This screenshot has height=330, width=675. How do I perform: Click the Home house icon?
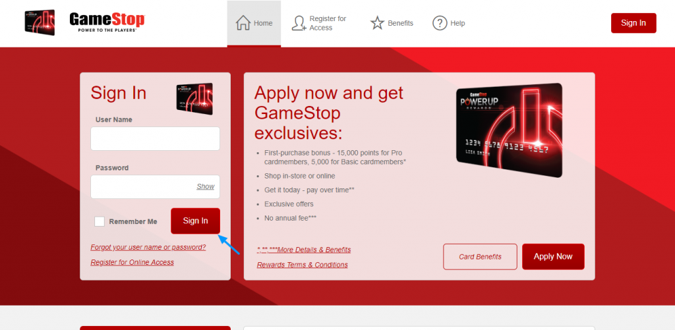[243, 23]
